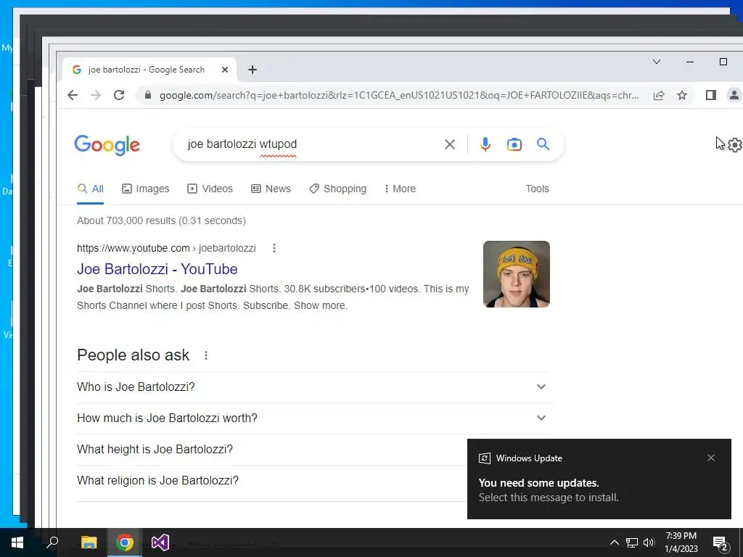This screenshot has height=557, width=743.
Task: Open taskbar search magnifier
Action: click(52, 542)
